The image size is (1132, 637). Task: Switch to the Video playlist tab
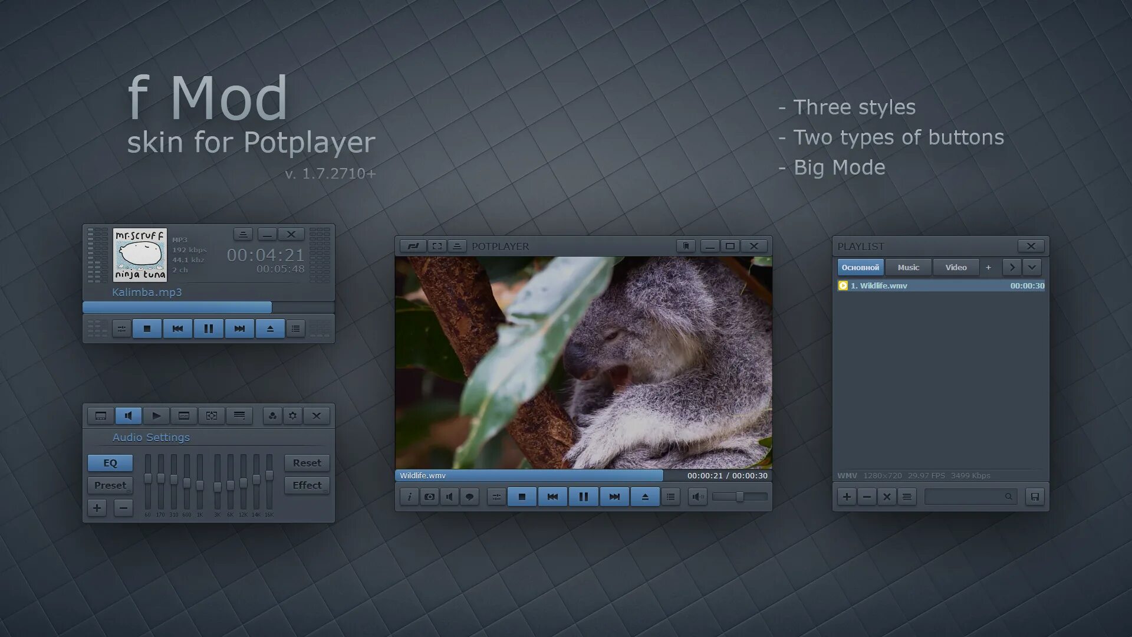coord(956,267)
